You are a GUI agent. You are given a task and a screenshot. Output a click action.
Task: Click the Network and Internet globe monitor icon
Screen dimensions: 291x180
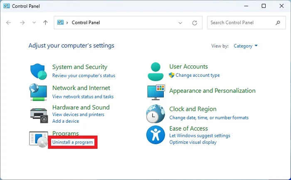pyautogui.click(x=38, y=92)
